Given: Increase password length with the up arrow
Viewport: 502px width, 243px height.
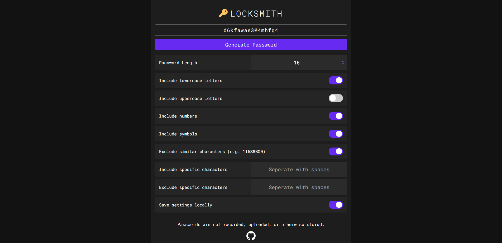Looking at the screenshot, I should click(x=342, y=62).
